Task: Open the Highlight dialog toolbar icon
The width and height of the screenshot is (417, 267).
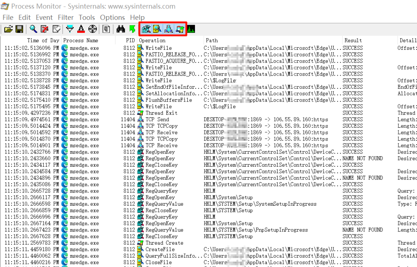Action: [81, 29]
